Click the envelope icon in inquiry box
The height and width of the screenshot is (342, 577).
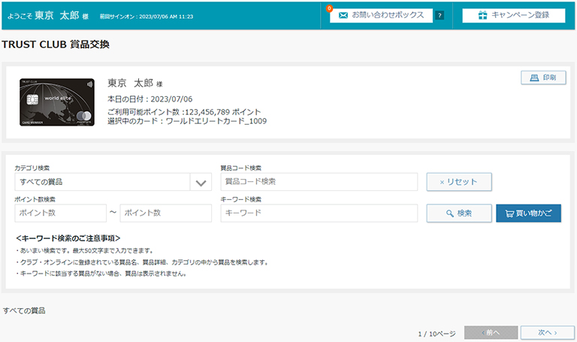[x=343, y=15]
